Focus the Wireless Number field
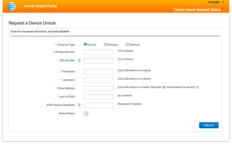Image resolution: width=232 pixels, height=145 pixels. [99, 52]
